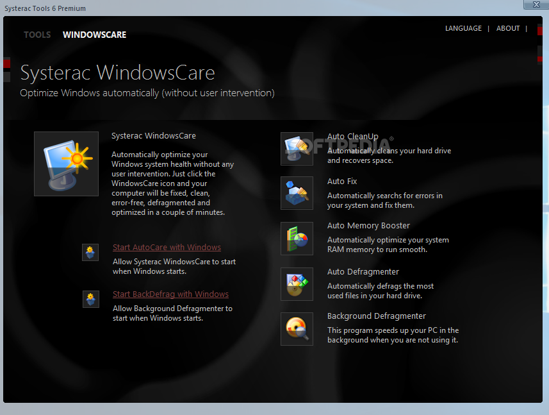Open the LANGUAGE menu
This screenshot has height=415, width=549.
[463, 28]
